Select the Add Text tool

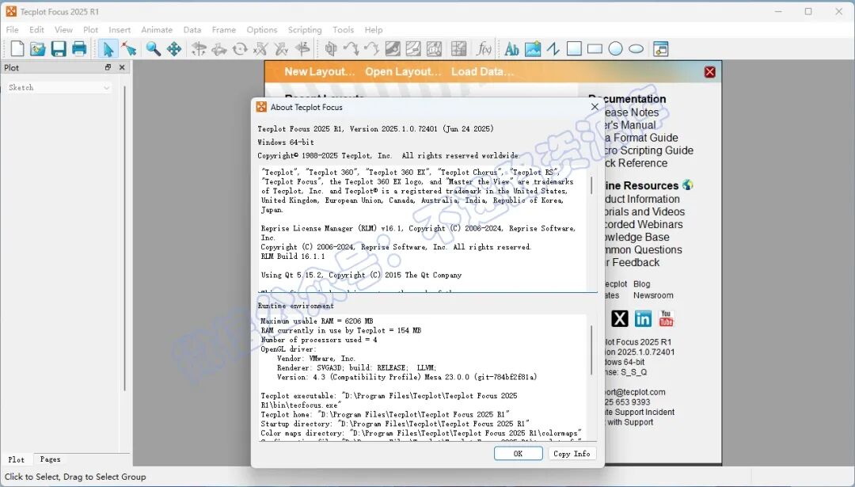(x=511, y=49)
